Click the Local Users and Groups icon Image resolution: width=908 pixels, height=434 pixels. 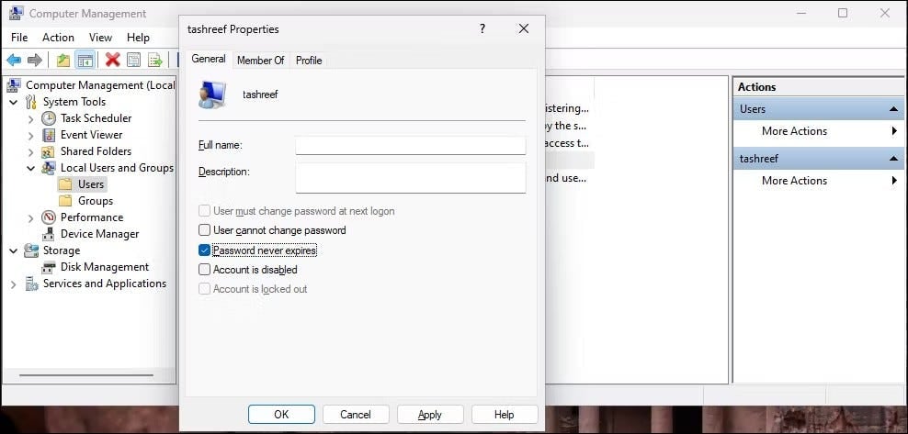coord(49,168)
